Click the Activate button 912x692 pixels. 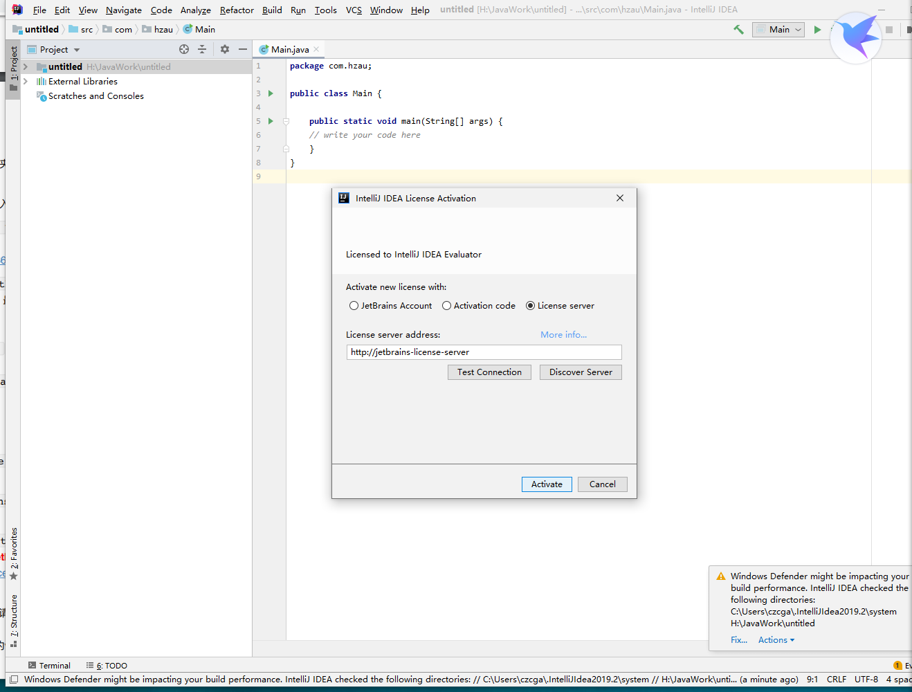(547, 484)
